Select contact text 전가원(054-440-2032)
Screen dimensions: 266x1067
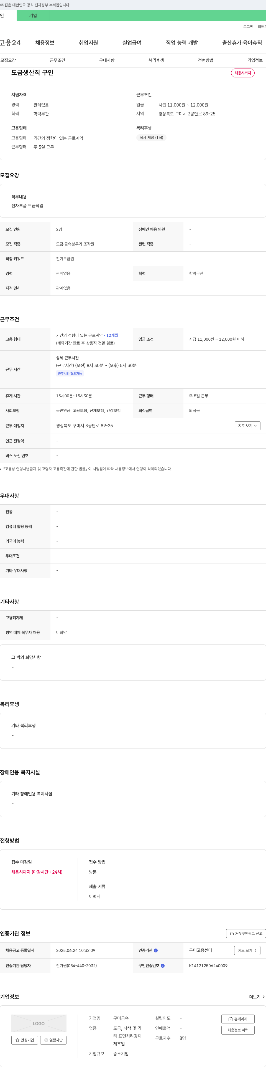pos(76,965)
